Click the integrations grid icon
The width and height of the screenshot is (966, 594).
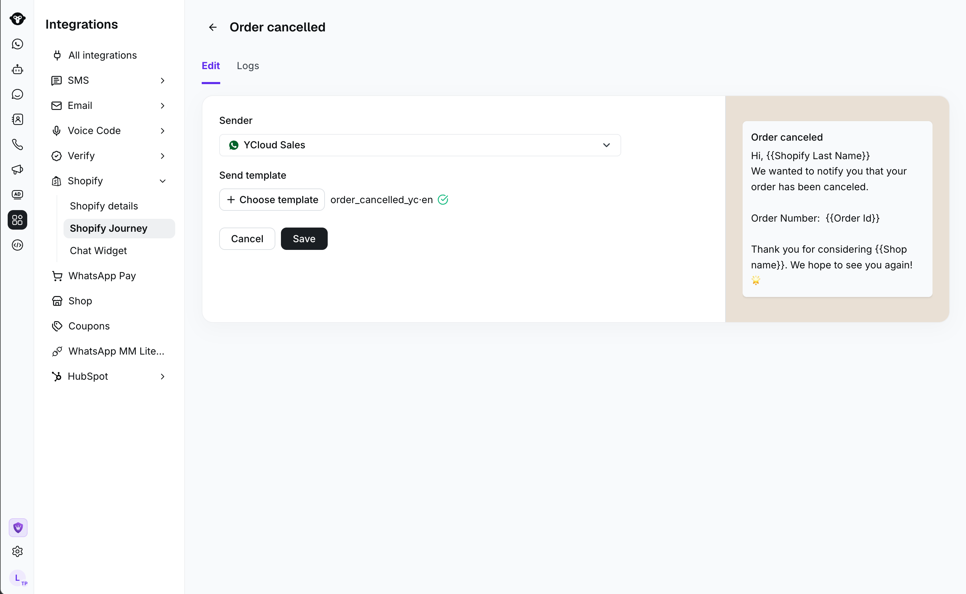17,220
